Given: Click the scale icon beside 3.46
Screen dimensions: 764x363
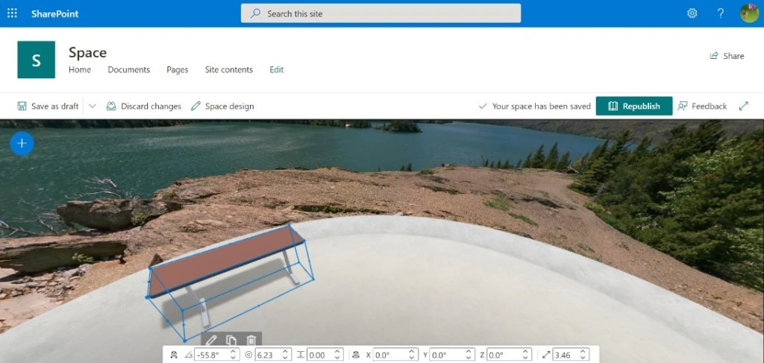Looking at the screenshot, I should tap(546, 356).
